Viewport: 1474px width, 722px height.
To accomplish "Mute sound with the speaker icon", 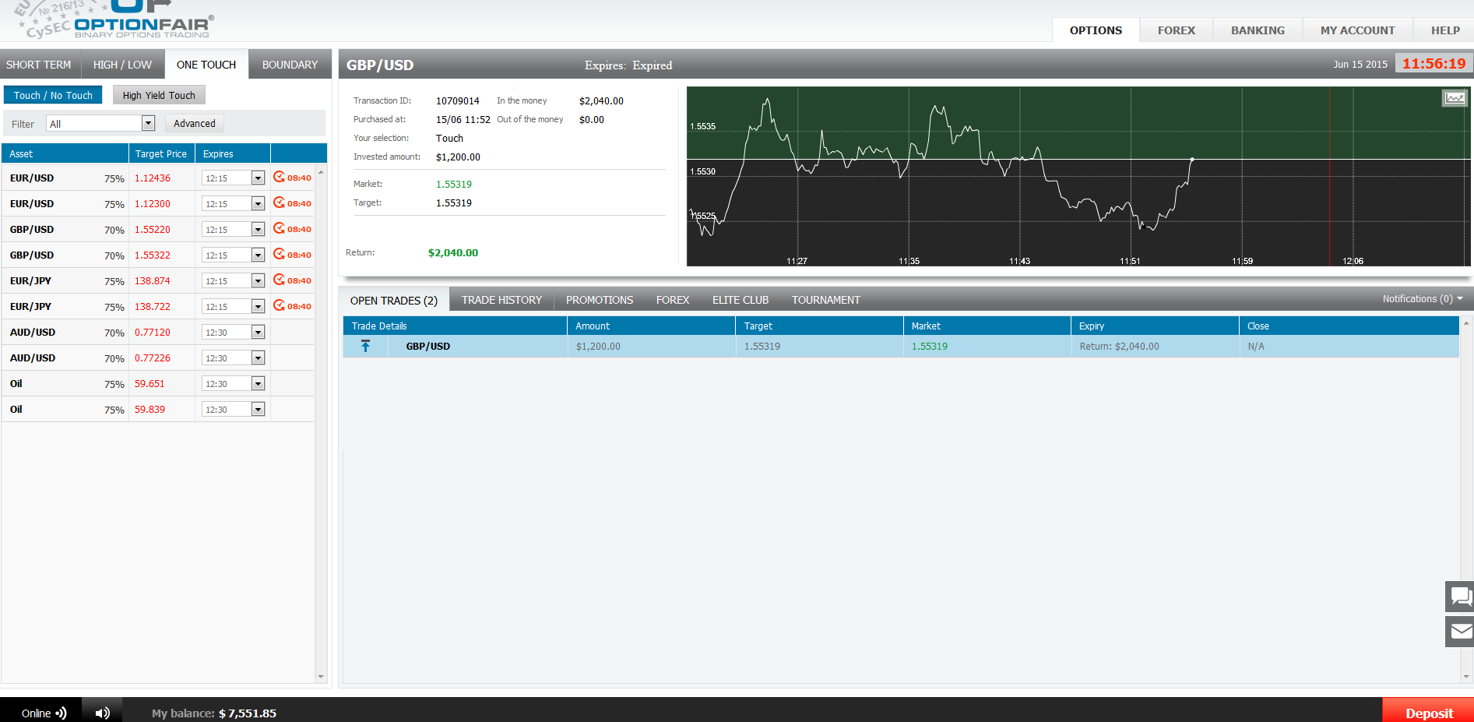I will [102, 713].
